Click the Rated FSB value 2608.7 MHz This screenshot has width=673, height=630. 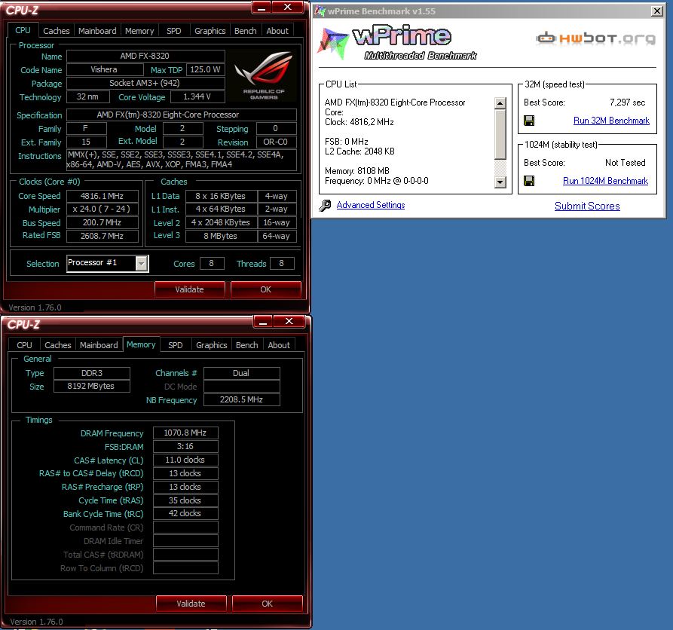click(x=102, y=236)
